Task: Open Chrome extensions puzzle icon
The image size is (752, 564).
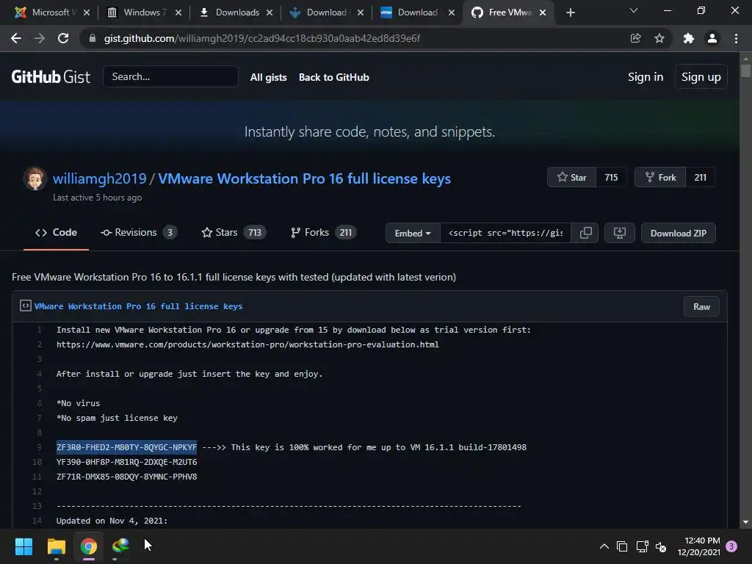Action: [689, 38]
